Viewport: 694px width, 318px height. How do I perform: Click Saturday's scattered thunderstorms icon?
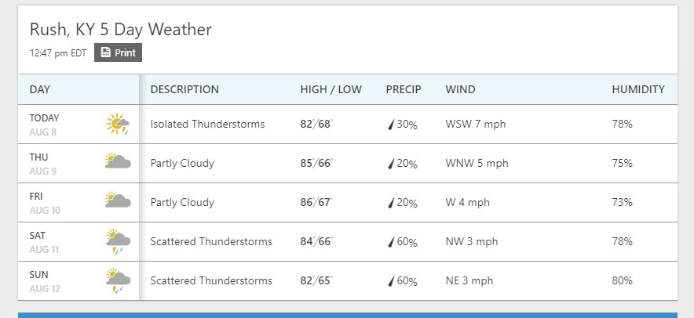click(x=118, y=241)
